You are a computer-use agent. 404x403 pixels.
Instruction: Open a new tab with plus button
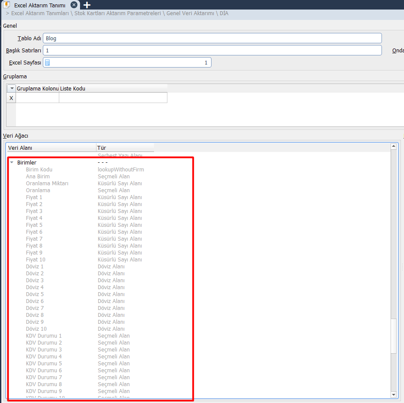click(87, 5)
